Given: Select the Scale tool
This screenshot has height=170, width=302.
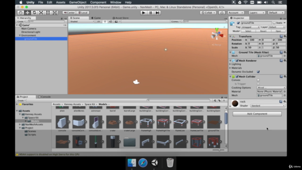Looking at the screenshot, I should point(41,13).
